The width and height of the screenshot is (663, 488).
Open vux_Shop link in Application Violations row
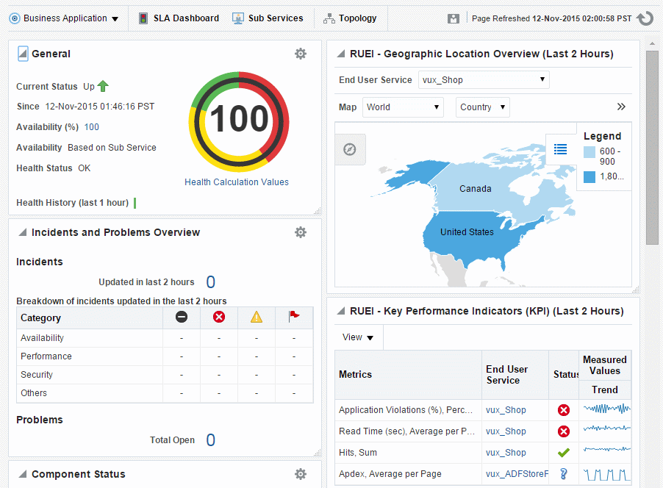click(x=506, y=410)
